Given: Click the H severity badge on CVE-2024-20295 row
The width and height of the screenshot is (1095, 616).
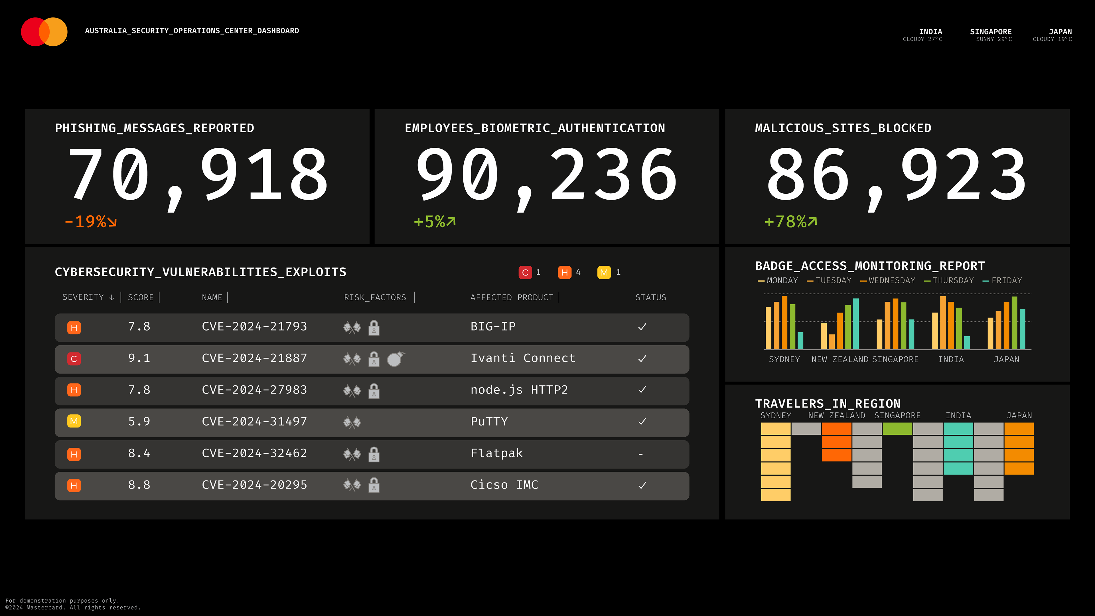Looking at the screenshot, I should (74, 485).
